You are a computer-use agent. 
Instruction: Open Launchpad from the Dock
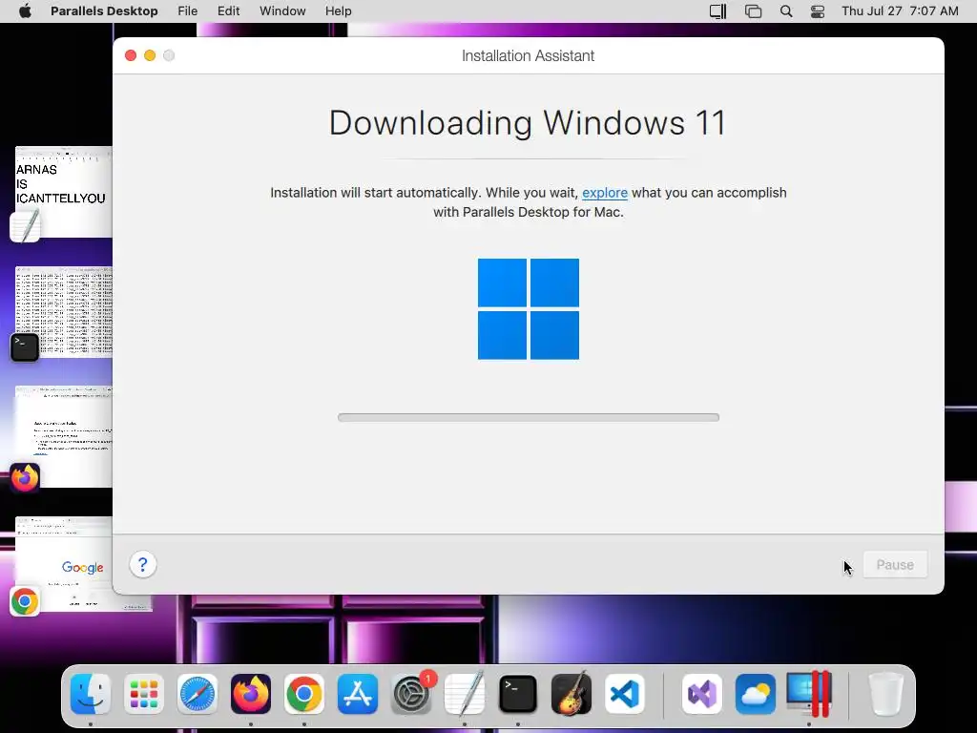click(144, 694)
